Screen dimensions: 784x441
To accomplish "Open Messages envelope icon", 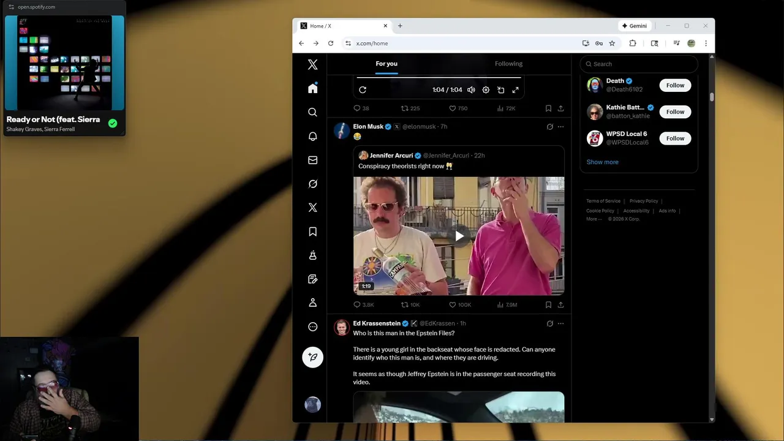I will pos(312,160).
